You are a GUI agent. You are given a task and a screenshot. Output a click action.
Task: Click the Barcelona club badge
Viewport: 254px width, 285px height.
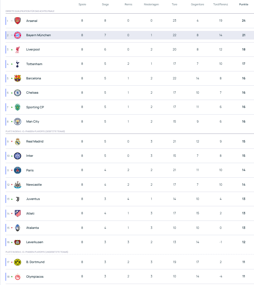point(18,78)
